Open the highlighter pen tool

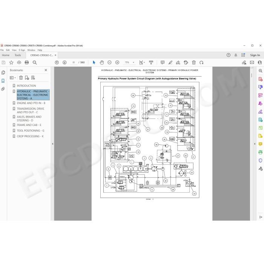170,63
